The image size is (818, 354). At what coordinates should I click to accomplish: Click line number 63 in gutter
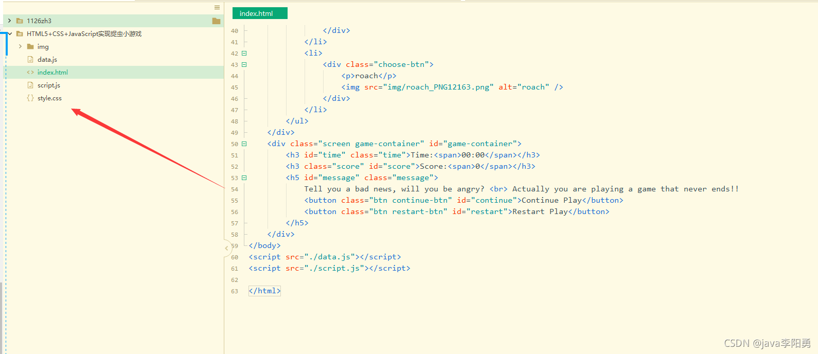pyautogui.click(x=235, y=291)
